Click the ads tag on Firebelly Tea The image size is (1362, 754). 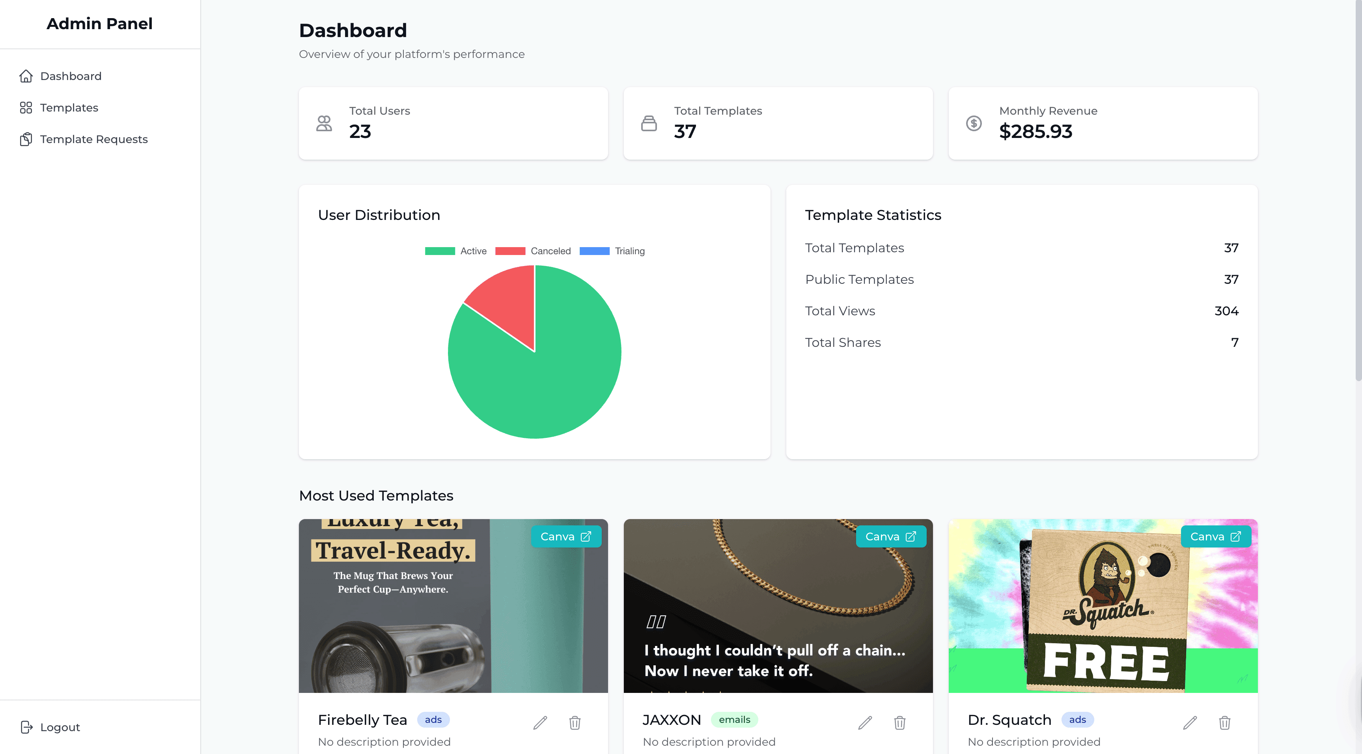click(x=433, y=720)
